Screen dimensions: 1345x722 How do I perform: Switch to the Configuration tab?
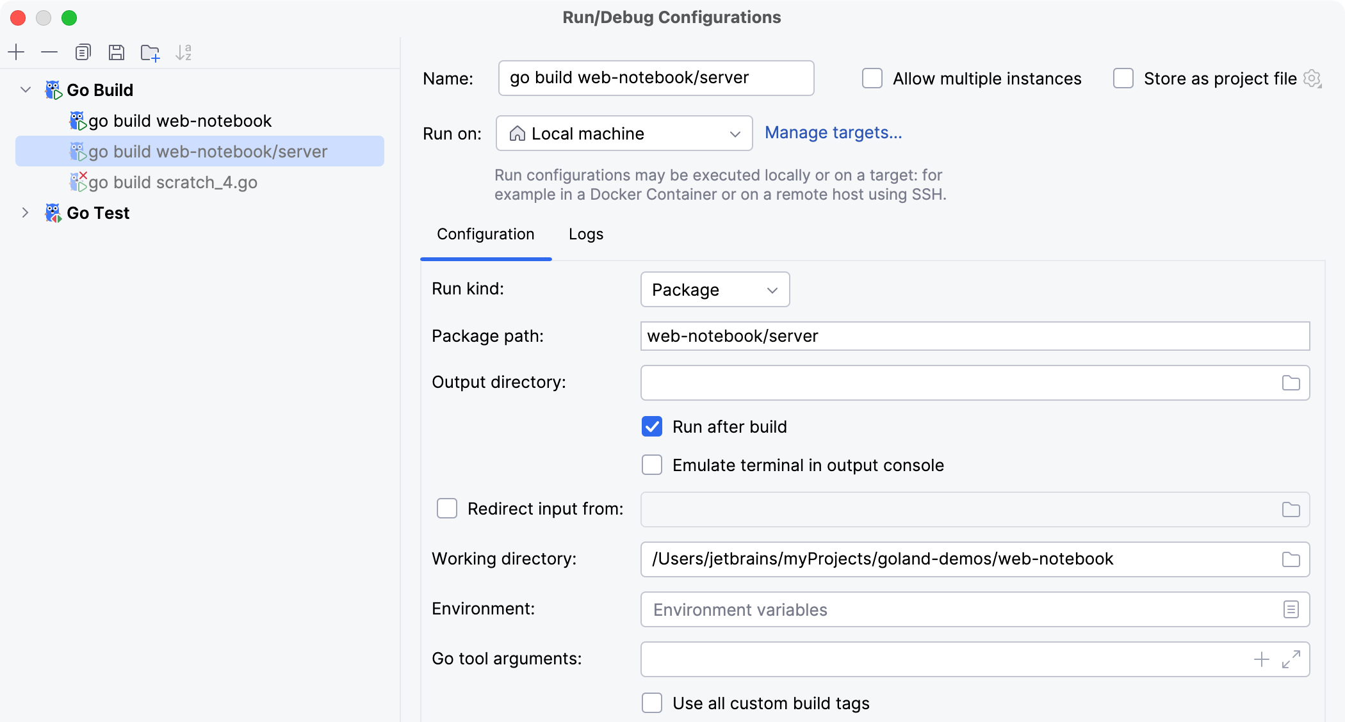[x=485, y=234]
